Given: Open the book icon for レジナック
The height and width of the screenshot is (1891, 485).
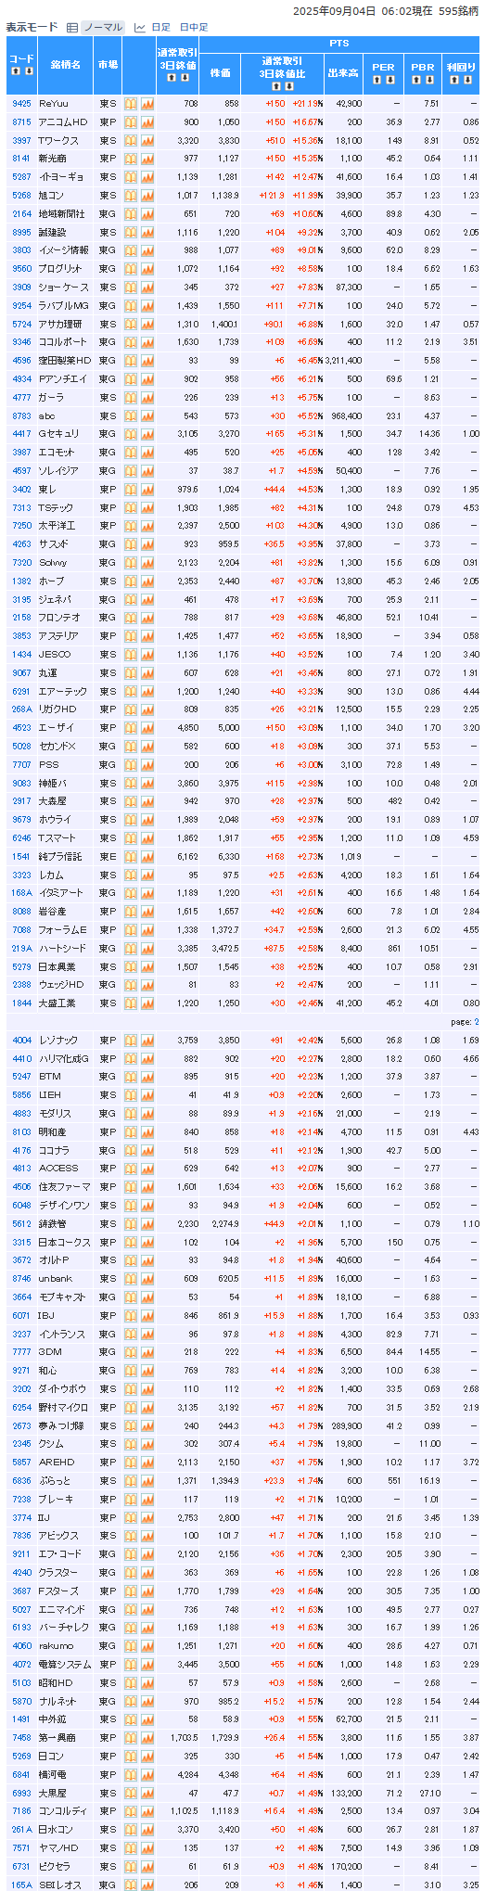Looking at the screenshot, I should click(x=131, y=1041).
